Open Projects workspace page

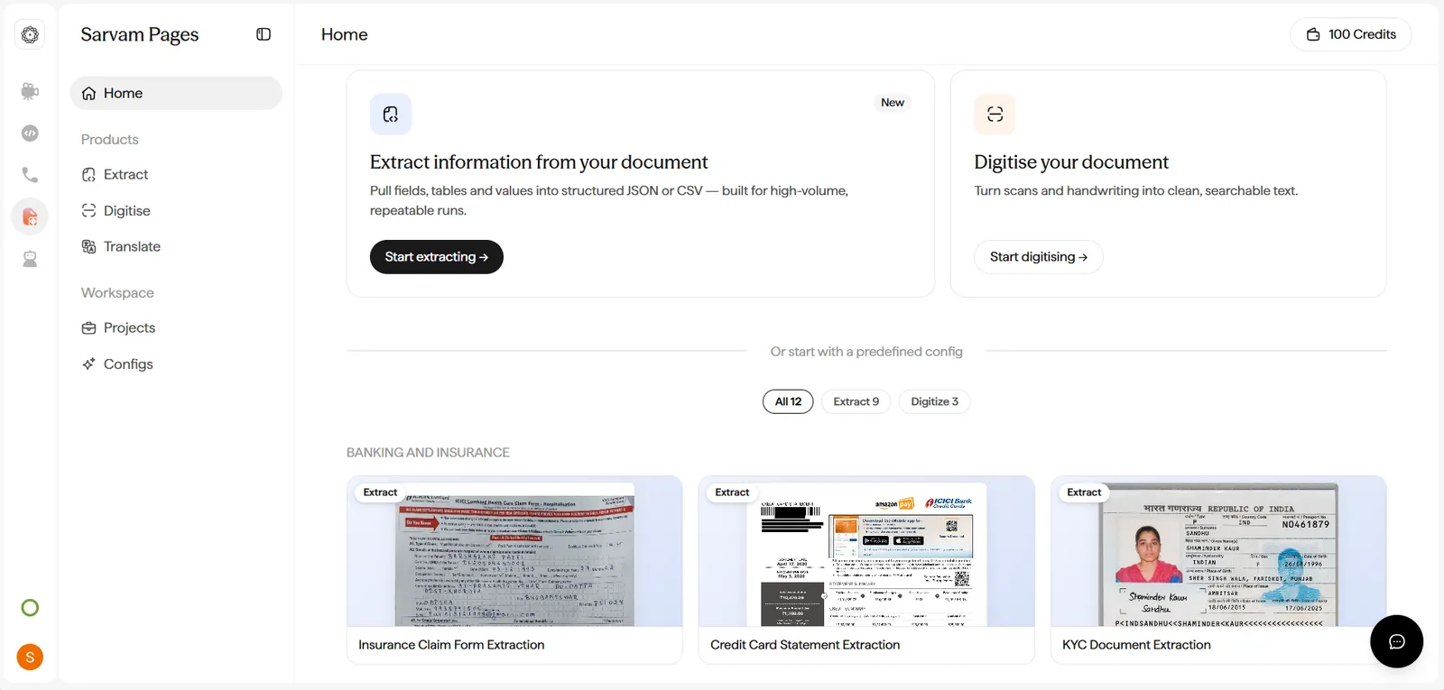[x=176, y=328]
